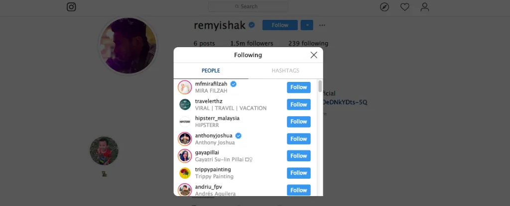Click the Search input field
The height and width of the screenshot is (206, 510).
click(248, 6)
